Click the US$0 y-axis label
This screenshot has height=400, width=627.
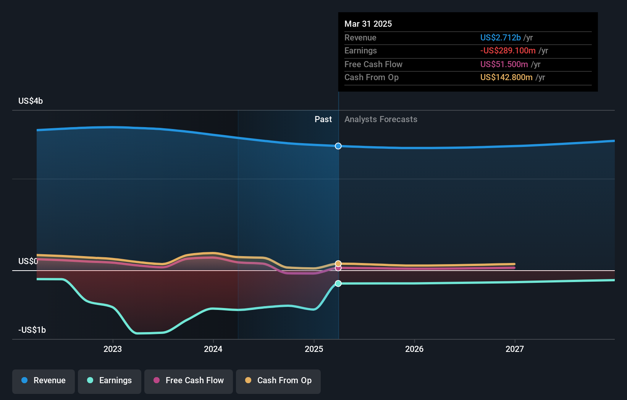click(x=28, y=261)
